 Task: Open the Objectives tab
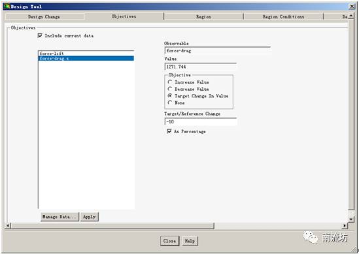124,16
